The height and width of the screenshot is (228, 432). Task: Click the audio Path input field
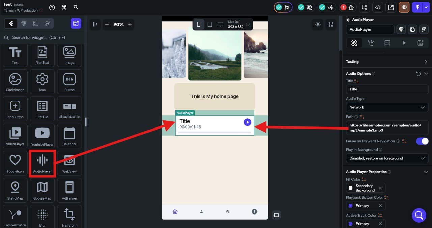[387, 127]
